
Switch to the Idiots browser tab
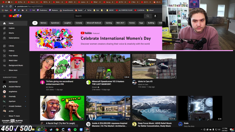tap(58, 2)
